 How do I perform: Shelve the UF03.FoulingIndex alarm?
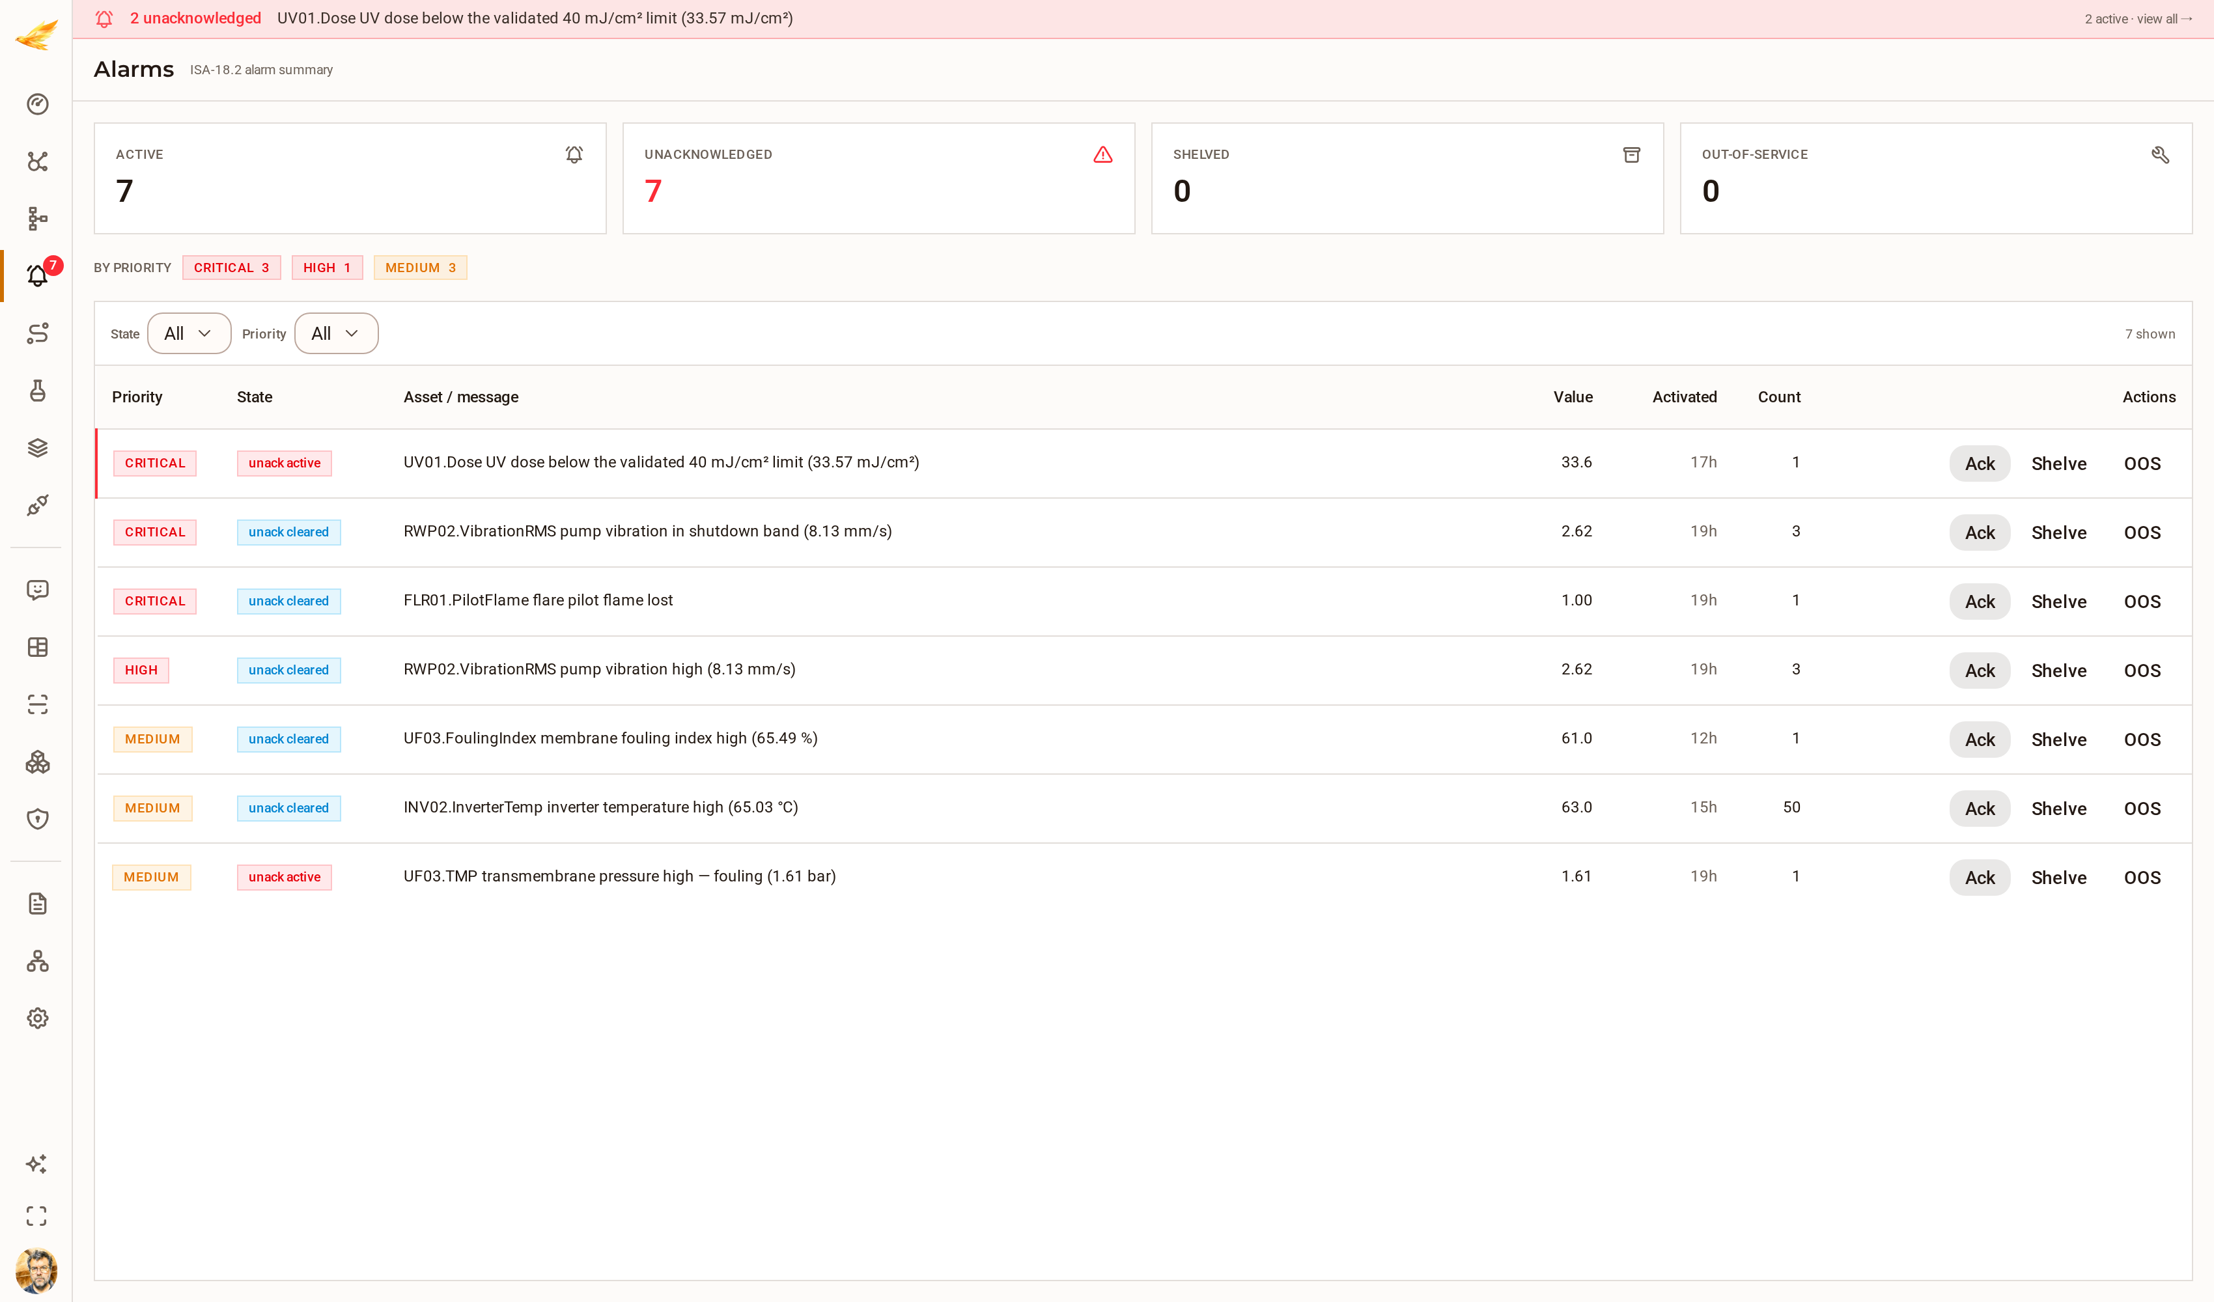pos(2058,740)
